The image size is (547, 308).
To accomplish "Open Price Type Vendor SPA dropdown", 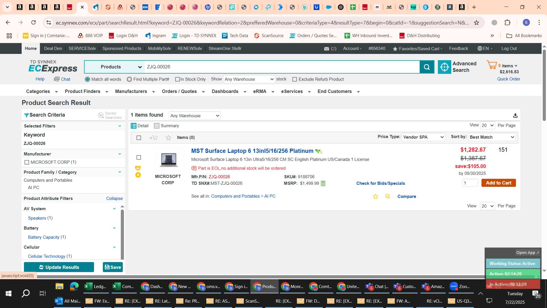I will 423,137.
